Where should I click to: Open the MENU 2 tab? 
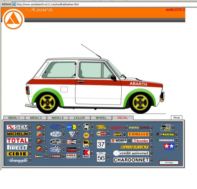click(x=36, y=118)
